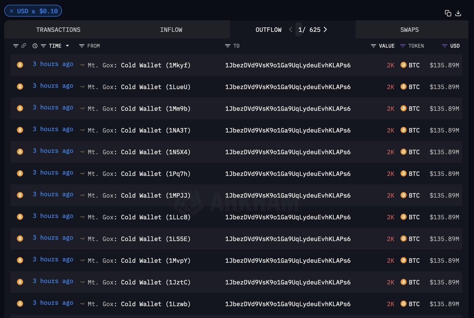Select the Swaps tab
The width and height of the screenshot is (474, 318).
409,30
